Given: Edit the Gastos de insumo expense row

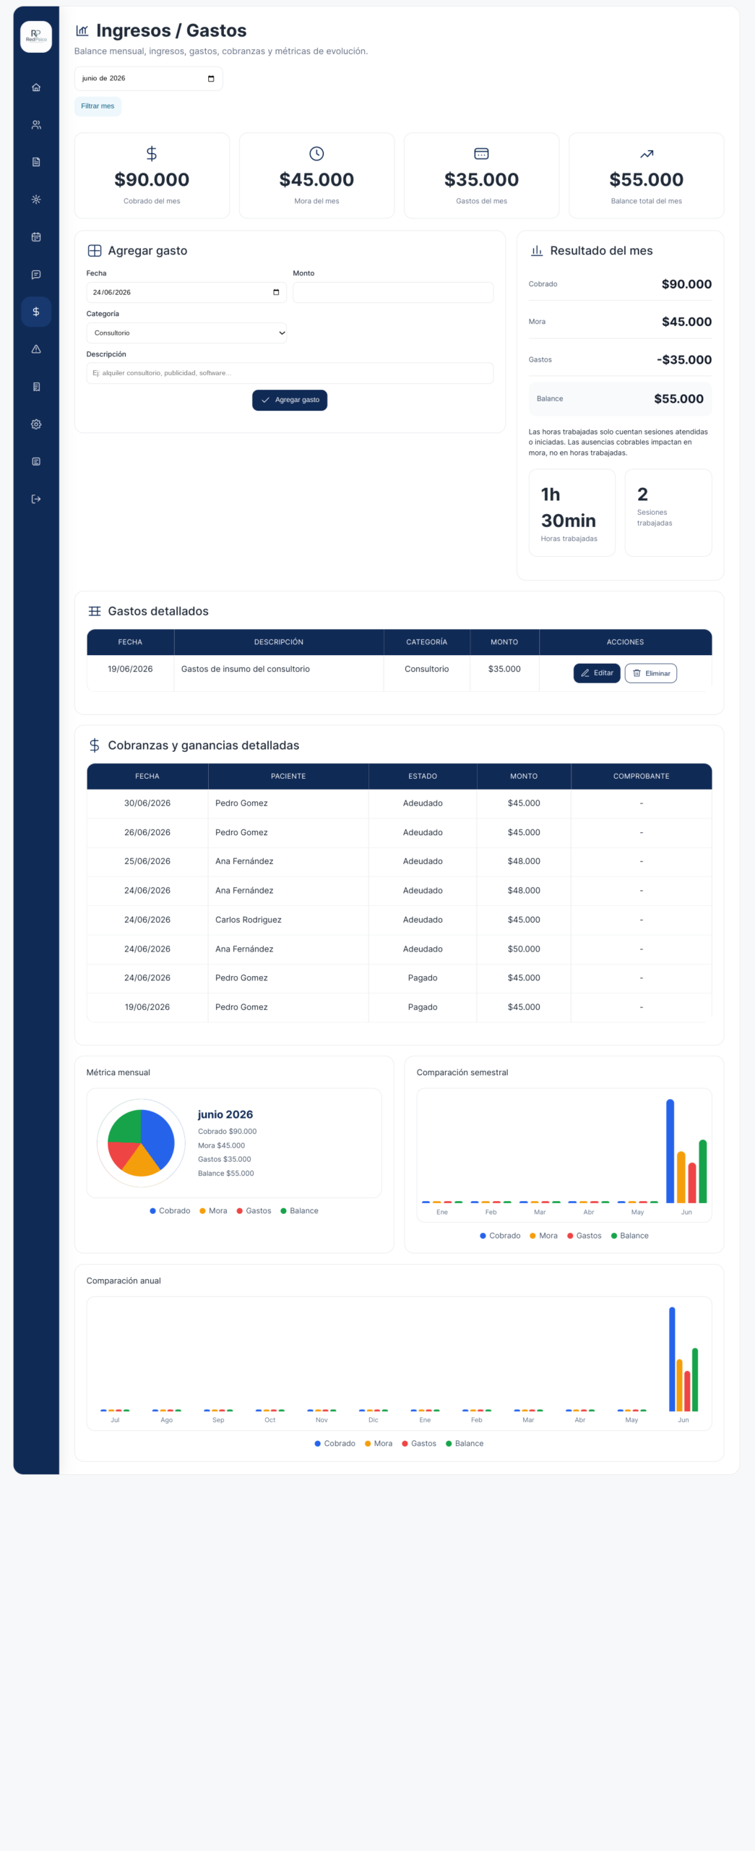Looking at the screenshot, I should point(597,673).
